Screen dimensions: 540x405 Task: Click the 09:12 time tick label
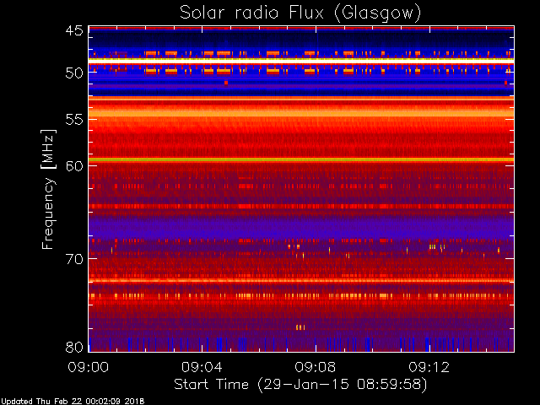pos(429,367)
